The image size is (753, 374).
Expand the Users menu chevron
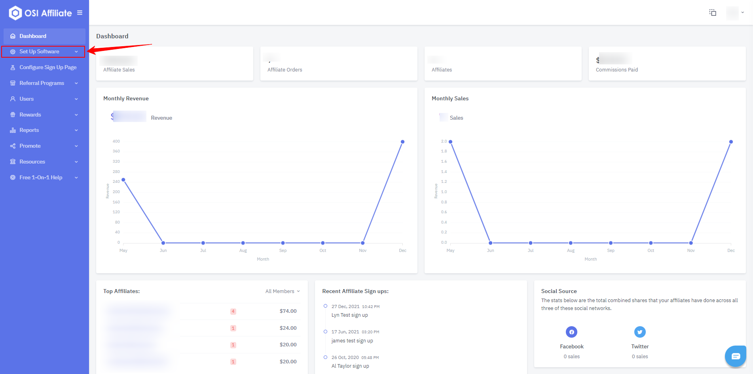76,99
